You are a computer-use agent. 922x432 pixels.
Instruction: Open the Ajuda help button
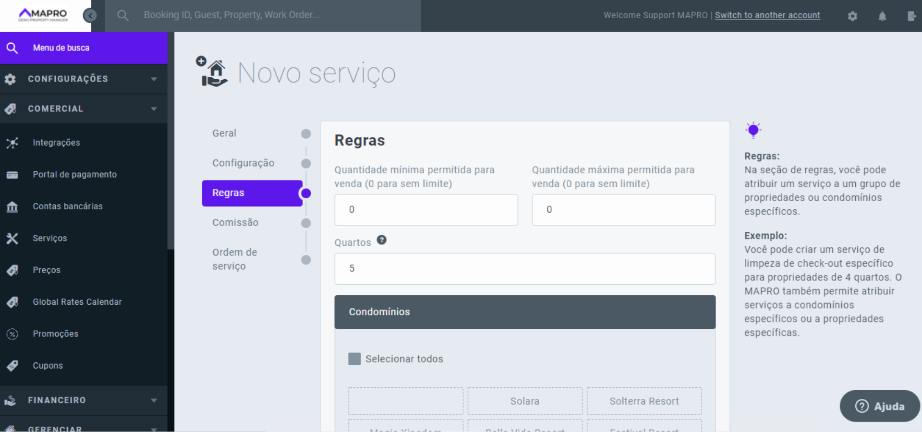879,406
